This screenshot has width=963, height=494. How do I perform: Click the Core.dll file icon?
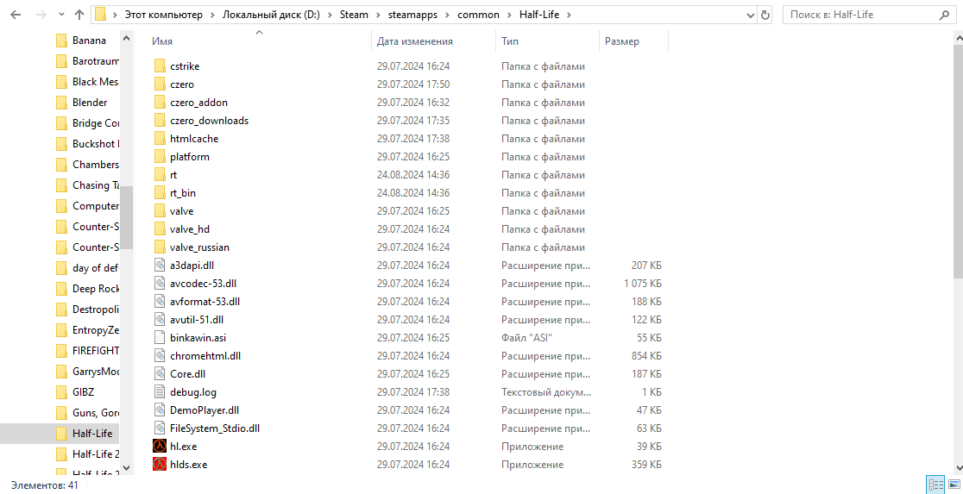(160, 373)
